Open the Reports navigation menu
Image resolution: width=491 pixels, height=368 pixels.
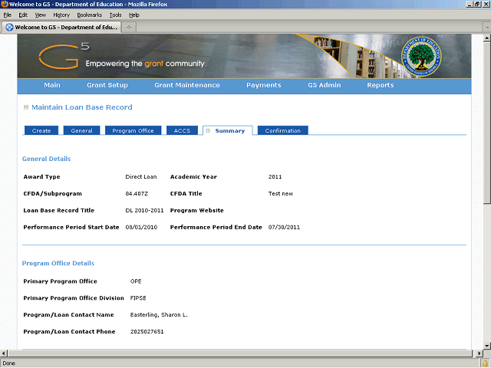coord(381,85)
